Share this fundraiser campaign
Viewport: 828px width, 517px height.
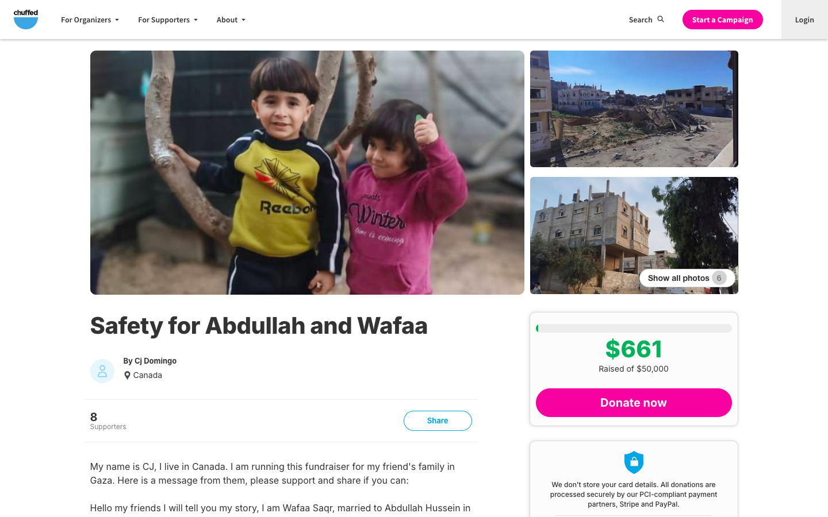438,420
